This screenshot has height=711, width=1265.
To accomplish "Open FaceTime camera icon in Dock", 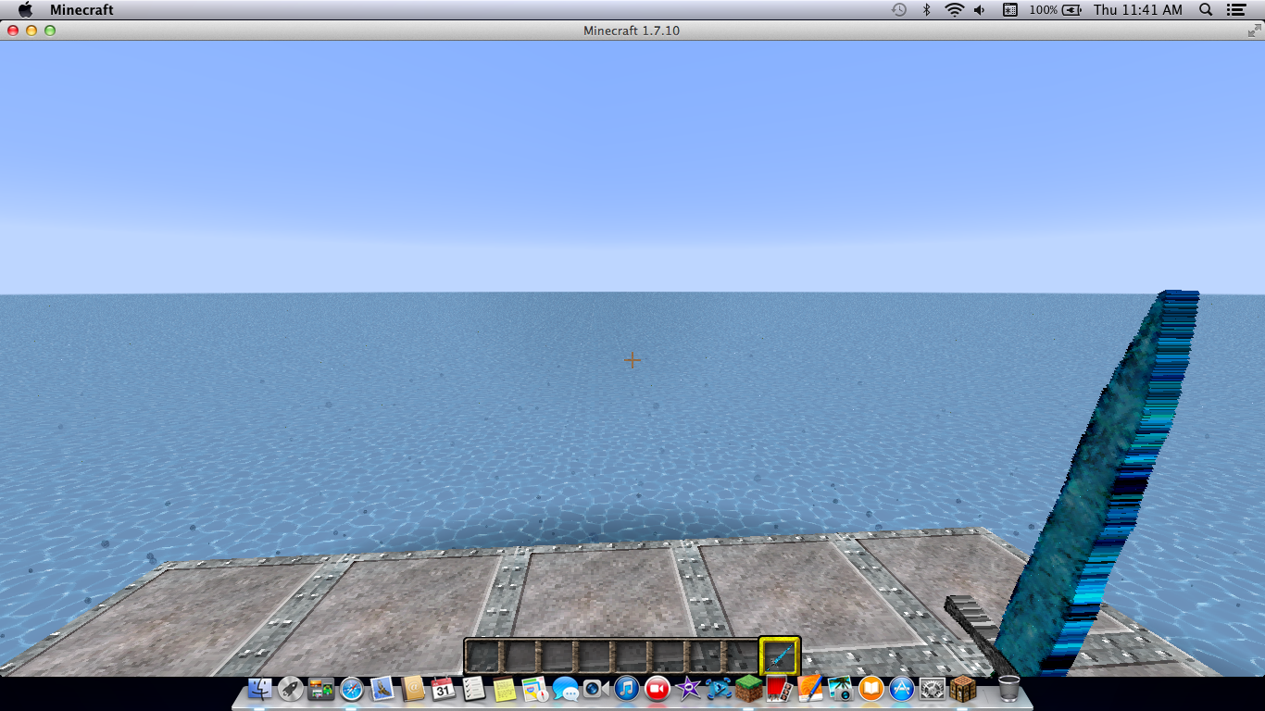I will coord(596,689).
